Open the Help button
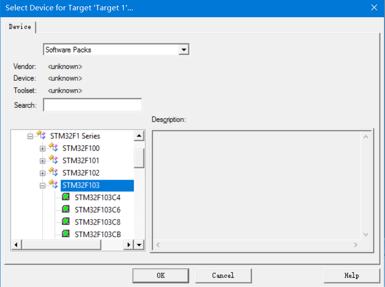The height and width of the screenshot is (287, 385). (352, 276)
